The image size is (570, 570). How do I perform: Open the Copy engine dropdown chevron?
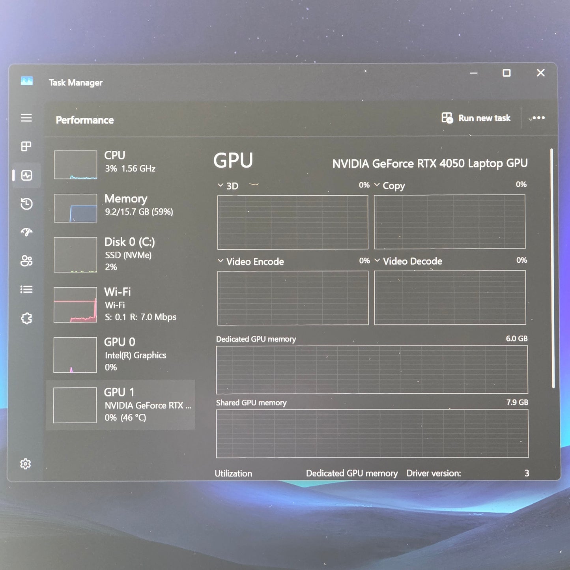[x=377, y=185]
